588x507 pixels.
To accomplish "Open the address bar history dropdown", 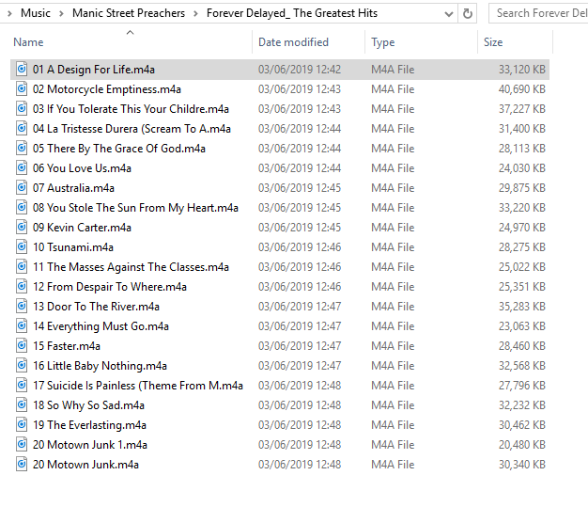I will 448,14.
